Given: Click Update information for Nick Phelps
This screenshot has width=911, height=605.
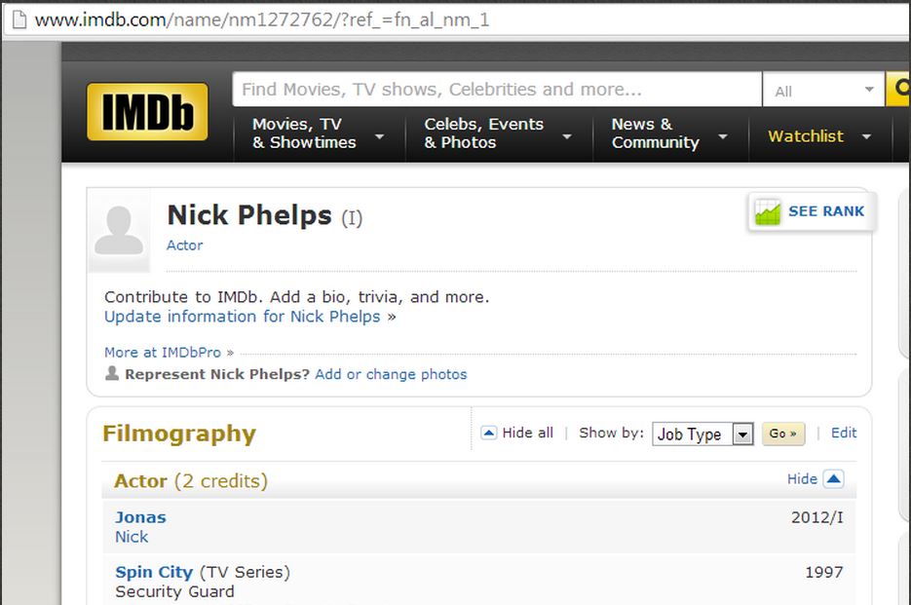Looking at the screenshot, I should click(243, 317).
